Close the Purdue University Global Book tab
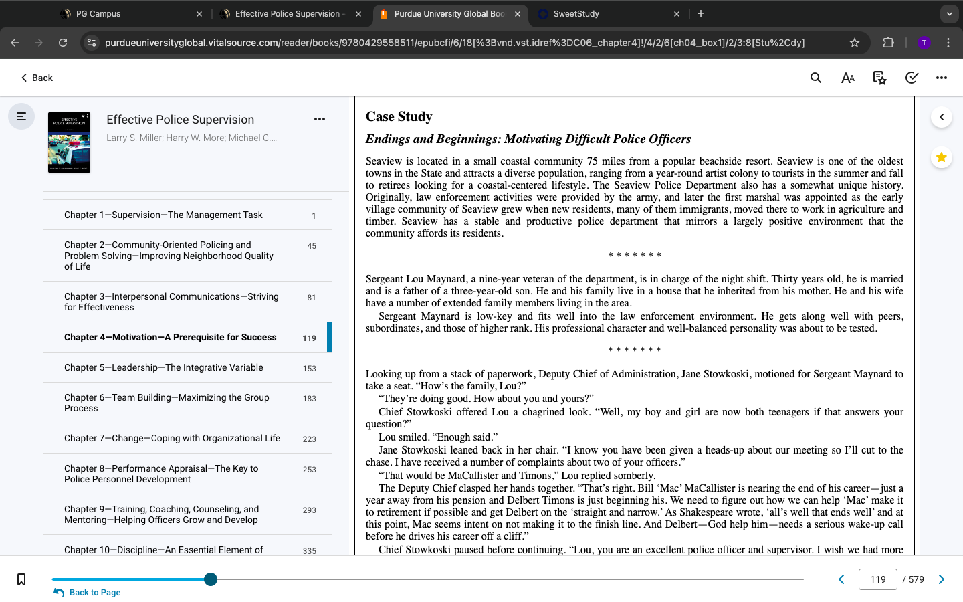The height and width of the screenshot is (602, 963). 518,13
